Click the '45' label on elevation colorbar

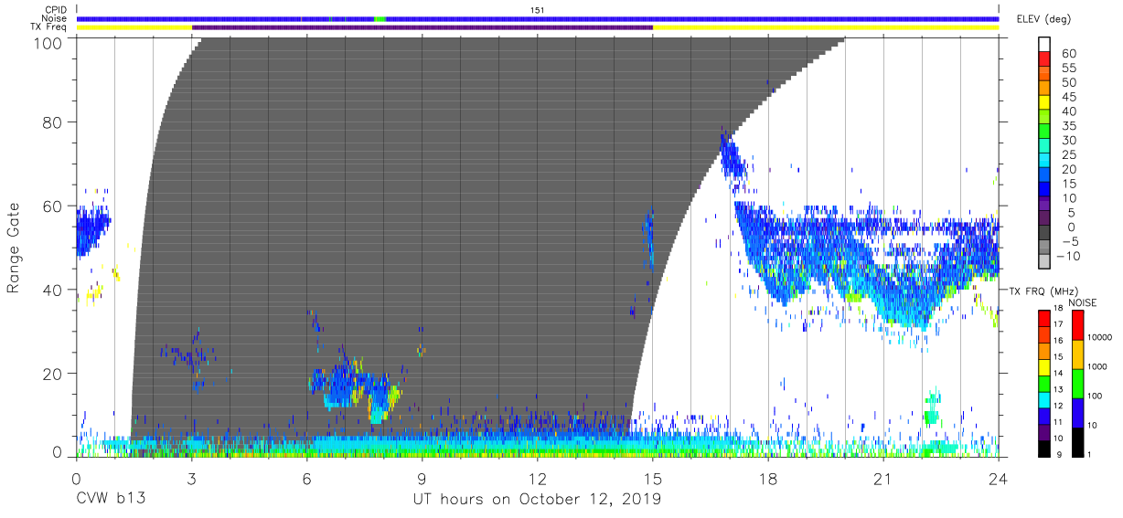click(1068, 97)
